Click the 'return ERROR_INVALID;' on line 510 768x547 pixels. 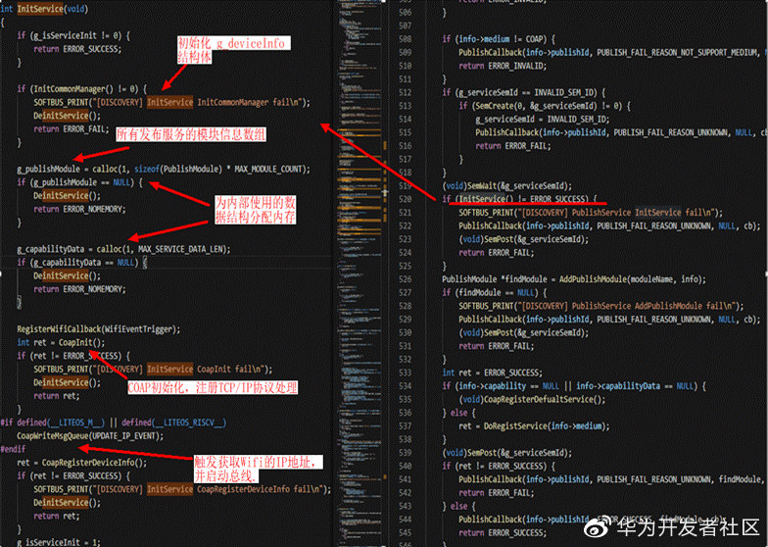[x=503, y=66]
